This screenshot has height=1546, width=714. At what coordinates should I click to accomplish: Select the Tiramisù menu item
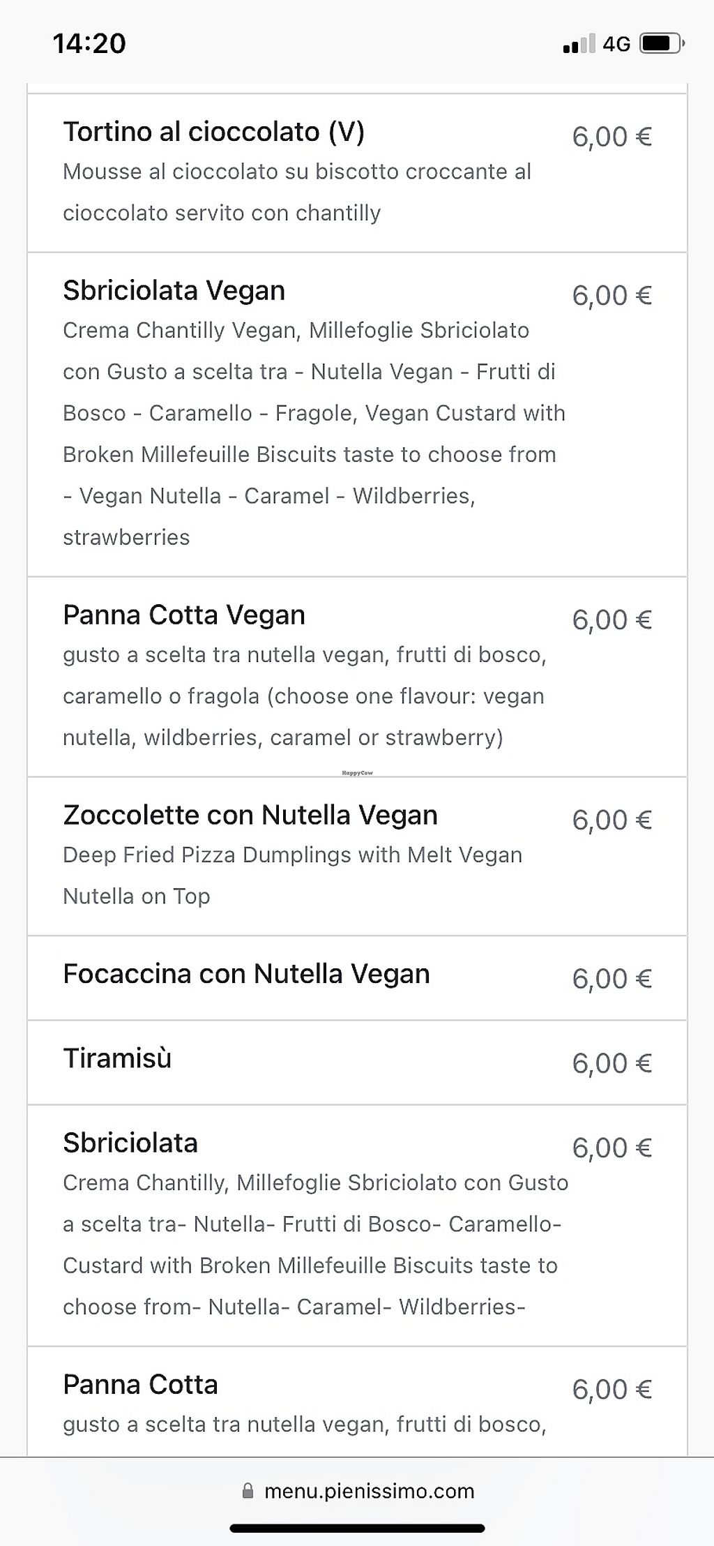point(117,1058)
